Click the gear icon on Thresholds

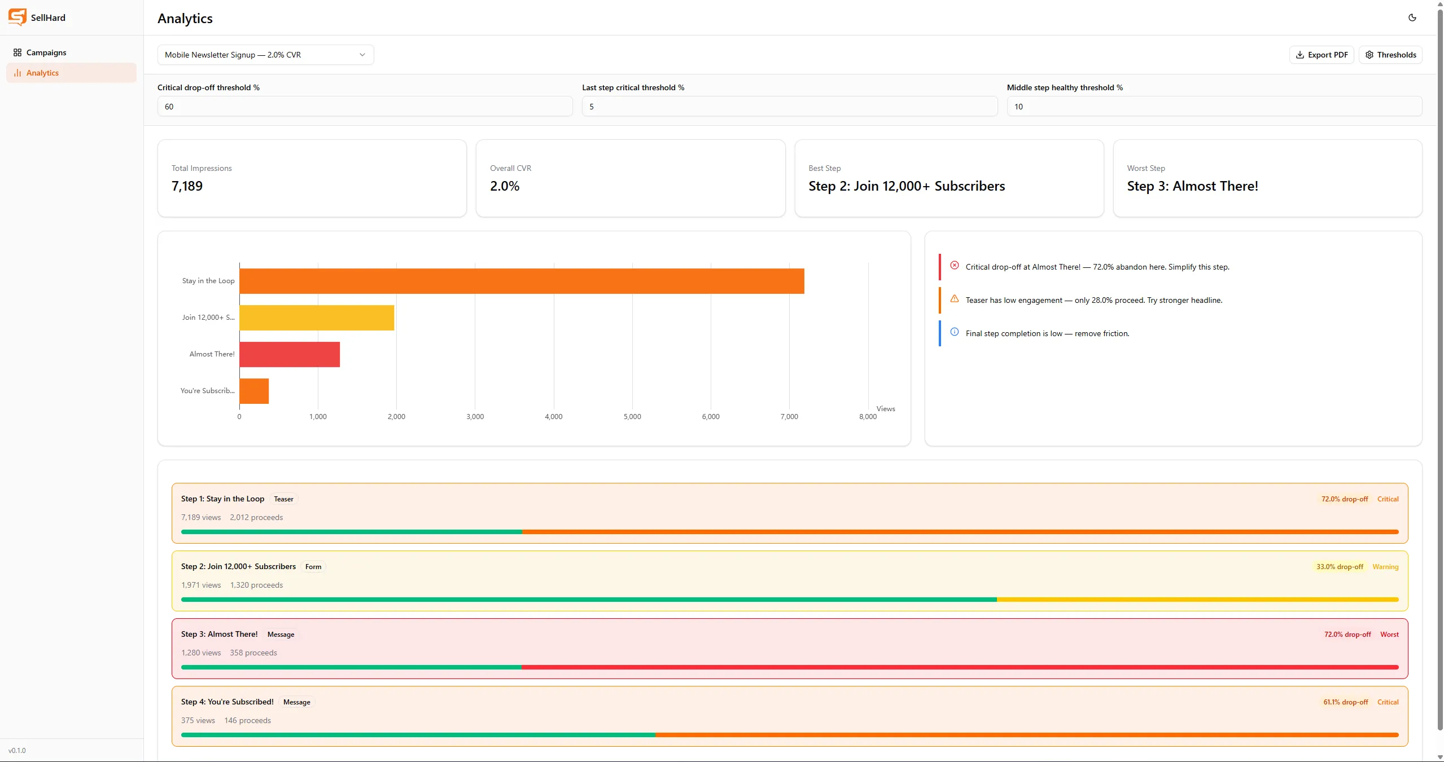(1369, 55)
